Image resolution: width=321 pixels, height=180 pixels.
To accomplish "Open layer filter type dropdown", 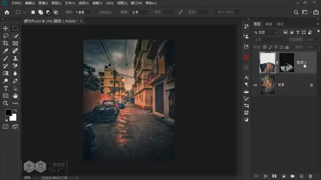I will pyautogui.click(x=265, y=32).
